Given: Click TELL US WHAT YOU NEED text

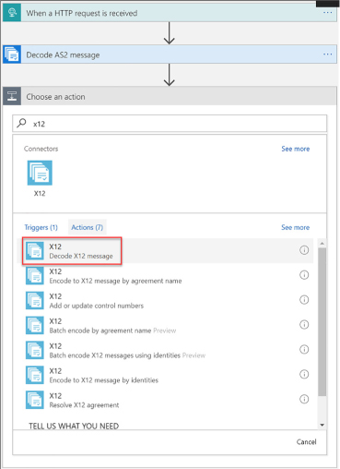Looking at the screenshot, I should 74,426.
